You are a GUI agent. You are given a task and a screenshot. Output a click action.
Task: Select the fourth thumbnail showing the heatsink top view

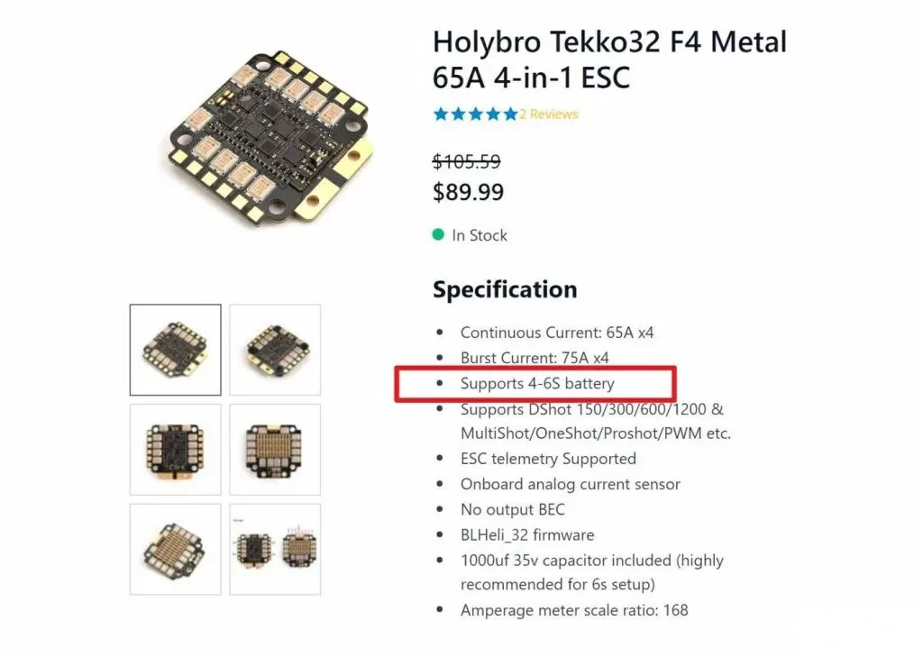coord(275,450)
